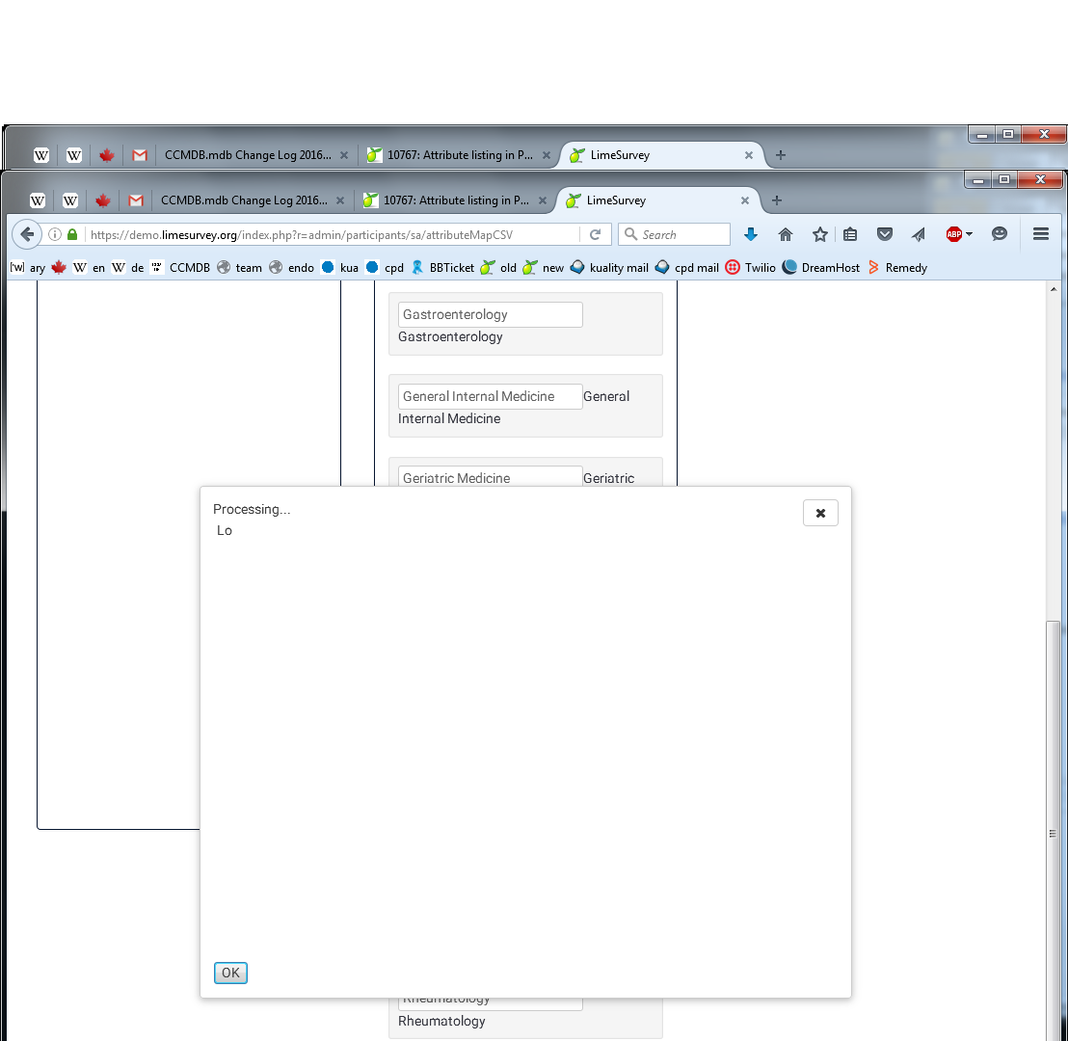
Task: Open the LimeSurvey 'new' bookmark
Action: [x=544, y=268]
